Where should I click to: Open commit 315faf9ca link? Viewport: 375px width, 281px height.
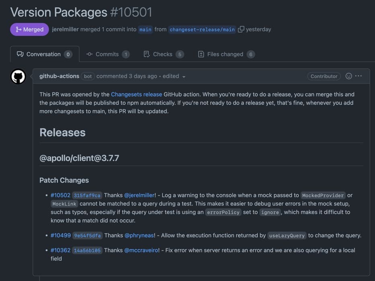[87, 195]
